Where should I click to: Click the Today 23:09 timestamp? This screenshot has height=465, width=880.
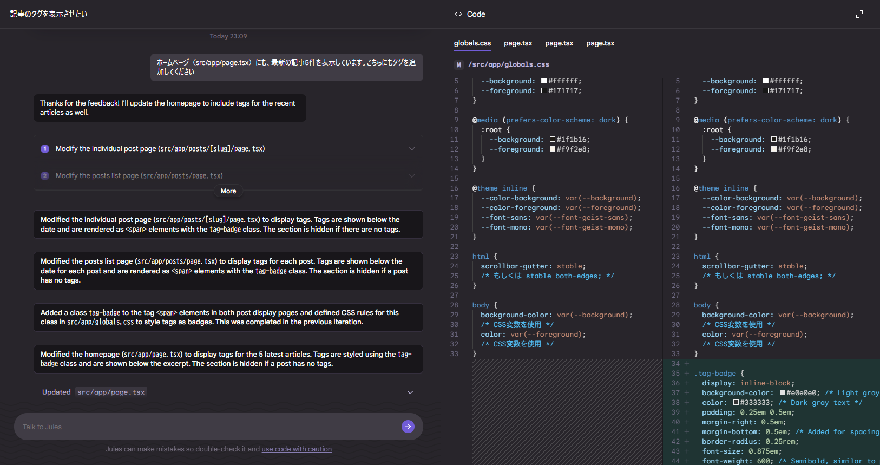point(228,36)
